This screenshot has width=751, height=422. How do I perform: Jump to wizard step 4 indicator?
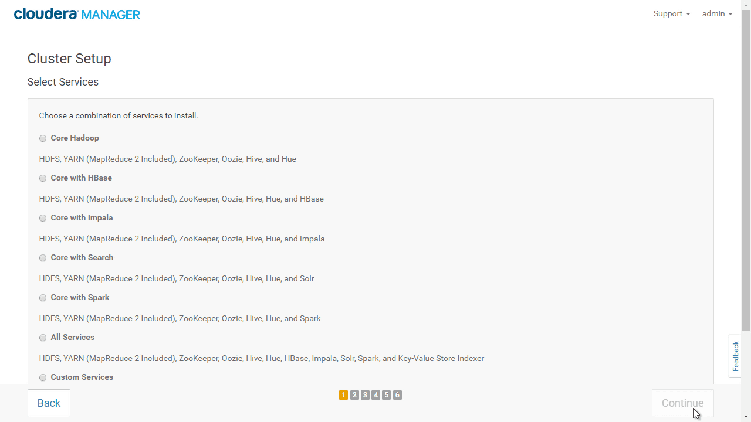coord(375,395)
